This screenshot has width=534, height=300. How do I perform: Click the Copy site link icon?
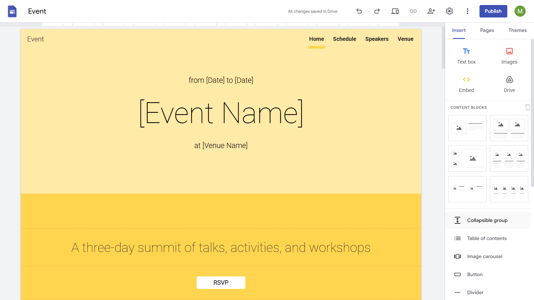click(413, 11)
